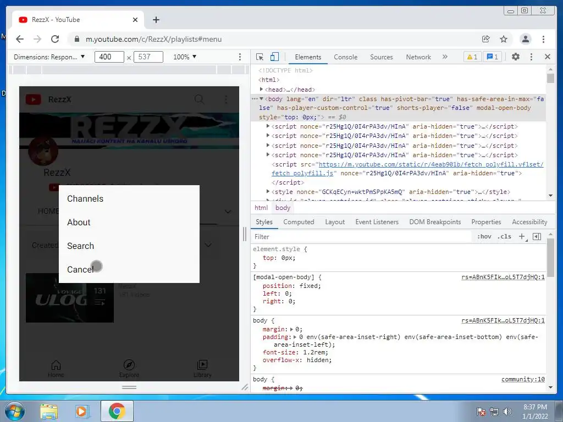Open the Layout tab
This screenshot has height=422, width=563.
[335, 222]
